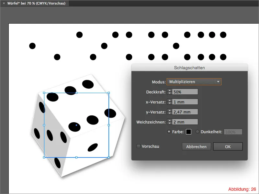Click the Modus dropdown arrow
The image size is (259, 194).
pos(218,82)
